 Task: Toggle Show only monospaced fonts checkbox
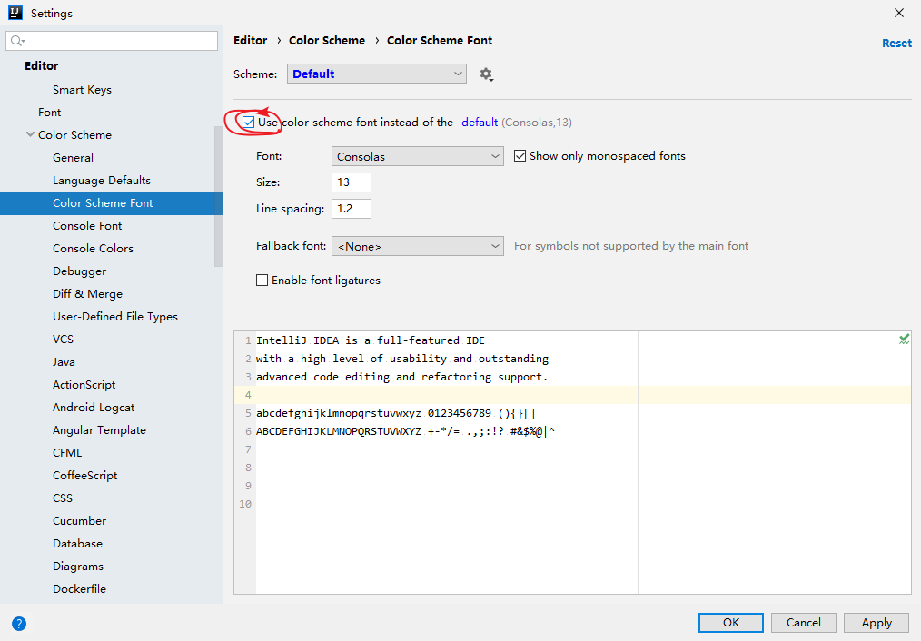[520, 155]
